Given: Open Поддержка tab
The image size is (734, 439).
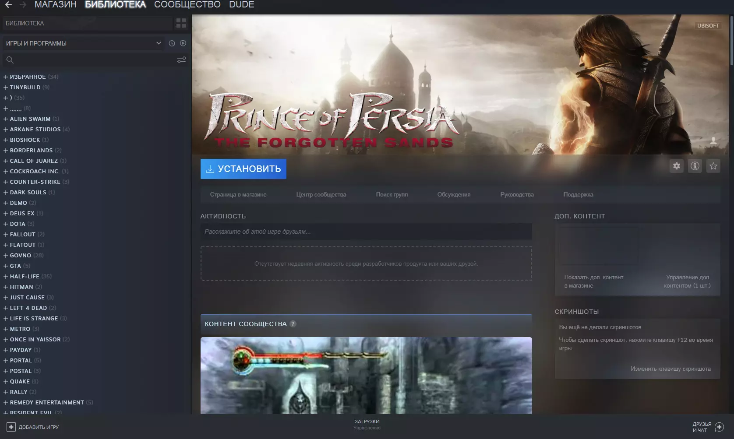Looking at the screenshot, I should click(x=579, y=195).
